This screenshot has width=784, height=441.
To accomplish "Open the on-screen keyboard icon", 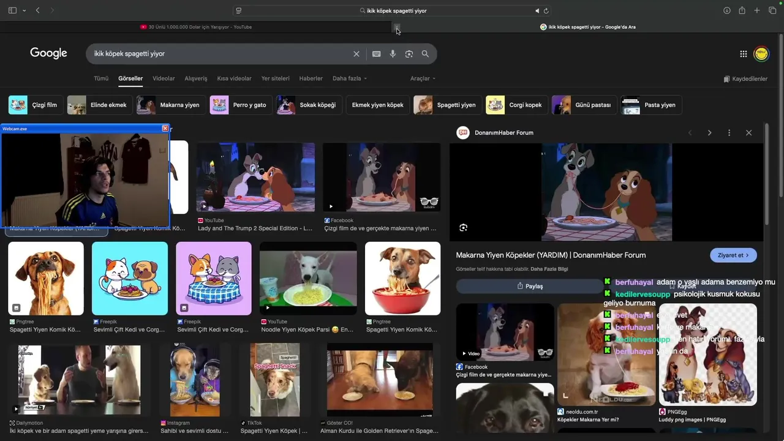I will [377, 54].
